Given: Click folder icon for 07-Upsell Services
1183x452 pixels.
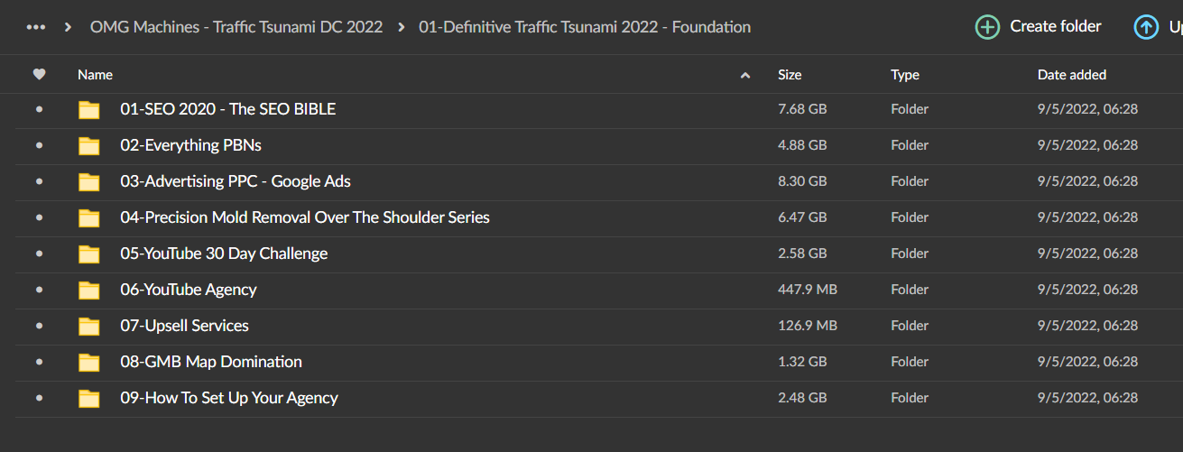Looking at the screenshot, I should click(x=88, y=326).
